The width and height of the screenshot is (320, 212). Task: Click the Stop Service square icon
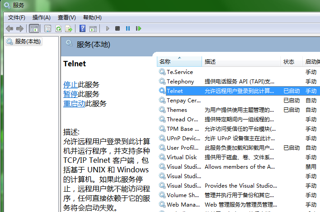pos(118,28)
